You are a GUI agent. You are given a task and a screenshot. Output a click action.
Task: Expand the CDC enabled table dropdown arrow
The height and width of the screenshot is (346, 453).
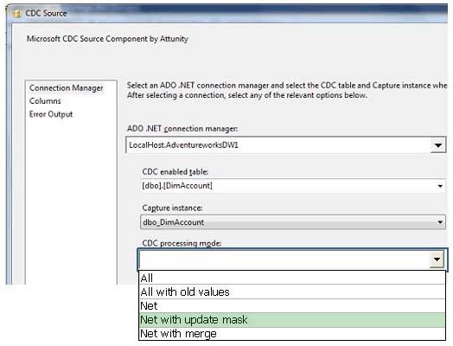tap(440, 186)
